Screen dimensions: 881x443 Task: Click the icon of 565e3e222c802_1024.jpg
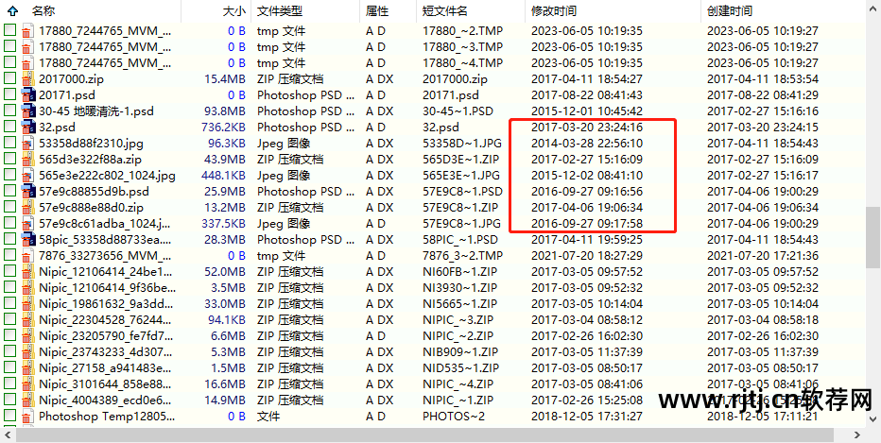click(27, 175)
